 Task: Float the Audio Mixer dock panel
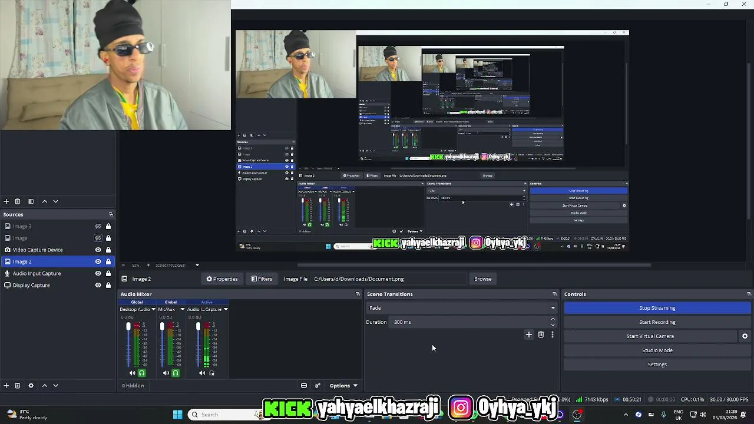coord(358,294)
